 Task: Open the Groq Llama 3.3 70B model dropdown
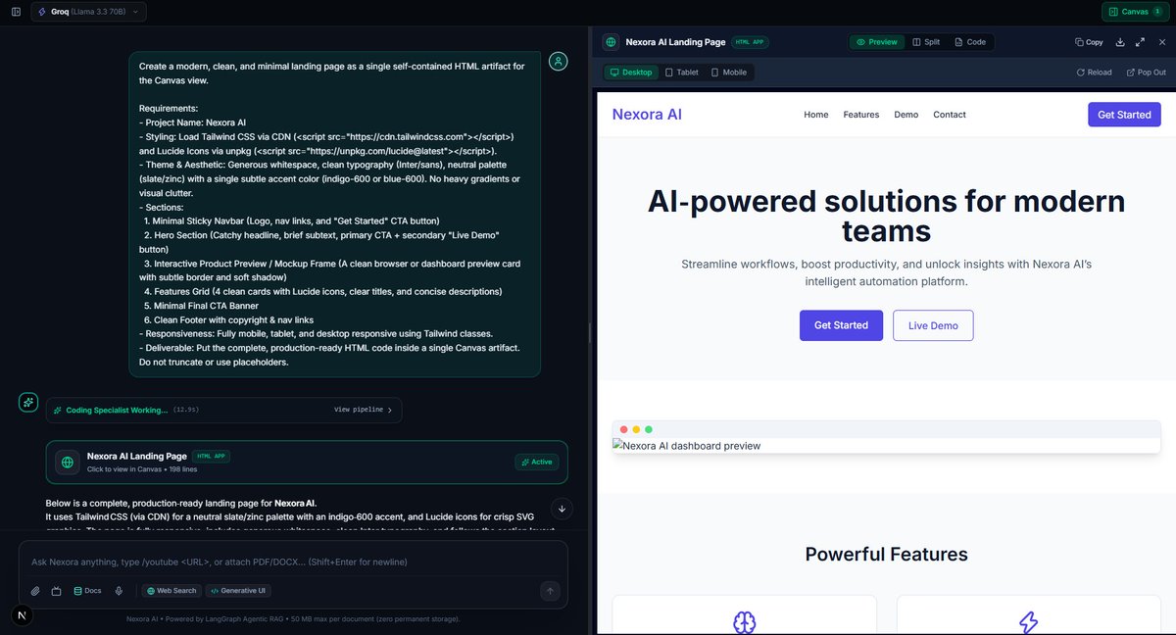[89, 12]
